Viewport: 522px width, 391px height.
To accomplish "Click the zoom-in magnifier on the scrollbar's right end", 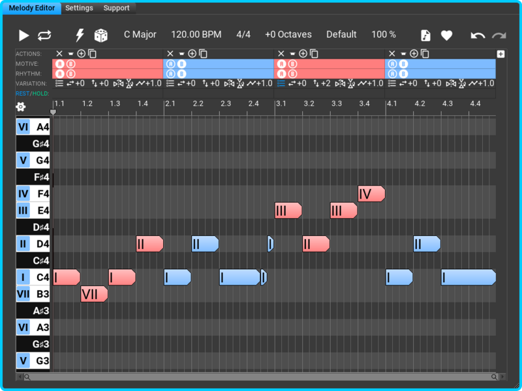I will (494, 377).
